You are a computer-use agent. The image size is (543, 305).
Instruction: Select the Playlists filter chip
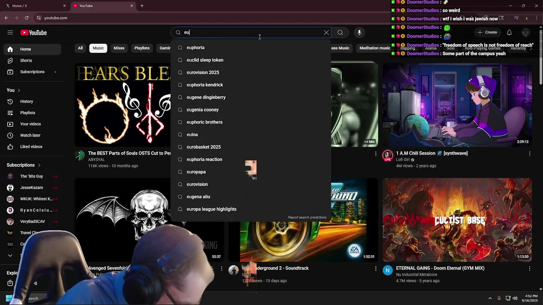(x=142, y=48)
